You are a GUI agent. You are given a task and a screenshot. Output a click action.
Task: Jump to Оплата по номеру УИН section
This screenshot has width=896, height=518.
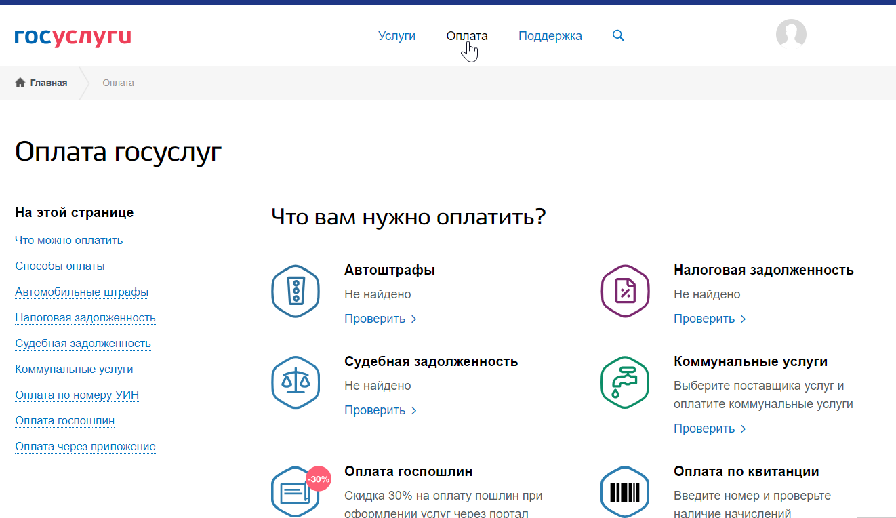pyautogui.click(x=77, y=395)
